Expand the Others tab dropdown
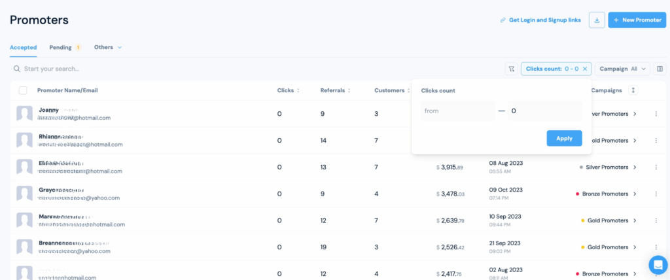This screenshot has height=280, width=670. pos(108,48)
